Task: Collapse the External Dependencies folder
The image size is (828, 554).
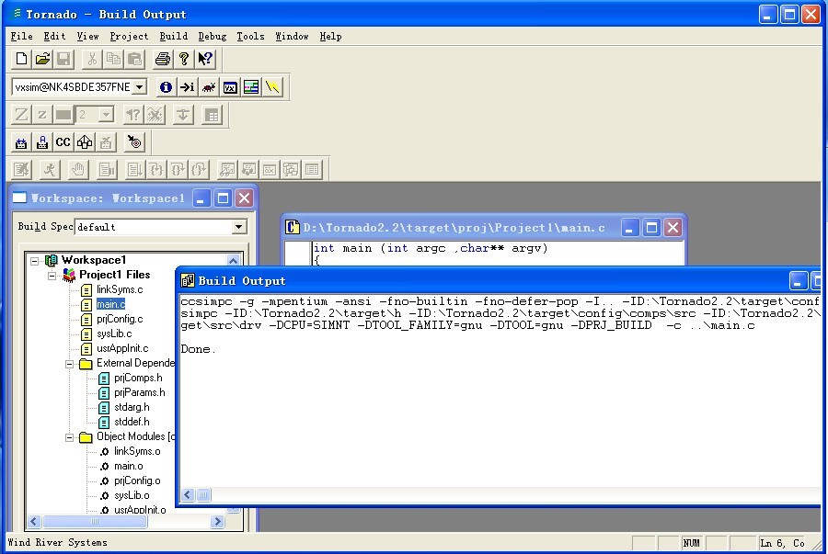Action: [x=70, y=363]
